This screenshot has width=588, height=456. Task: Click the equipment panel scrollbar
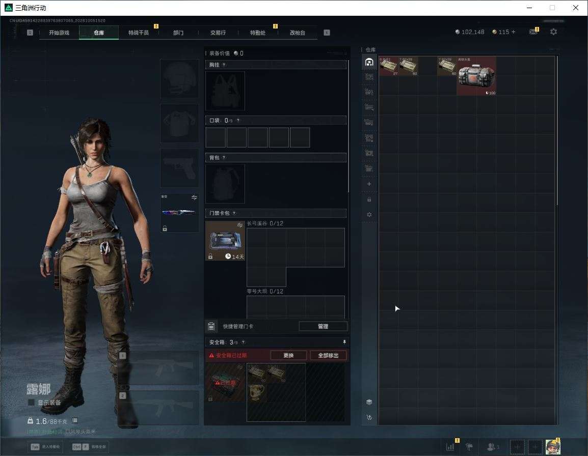click(349, 126)
